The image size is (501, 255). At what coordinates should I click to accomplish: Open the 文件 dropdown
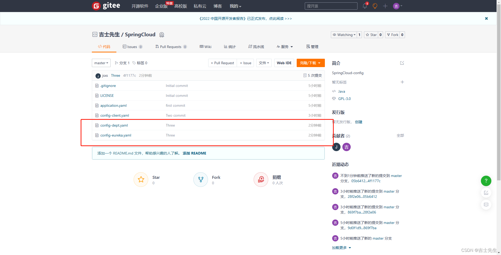(264, 63)
